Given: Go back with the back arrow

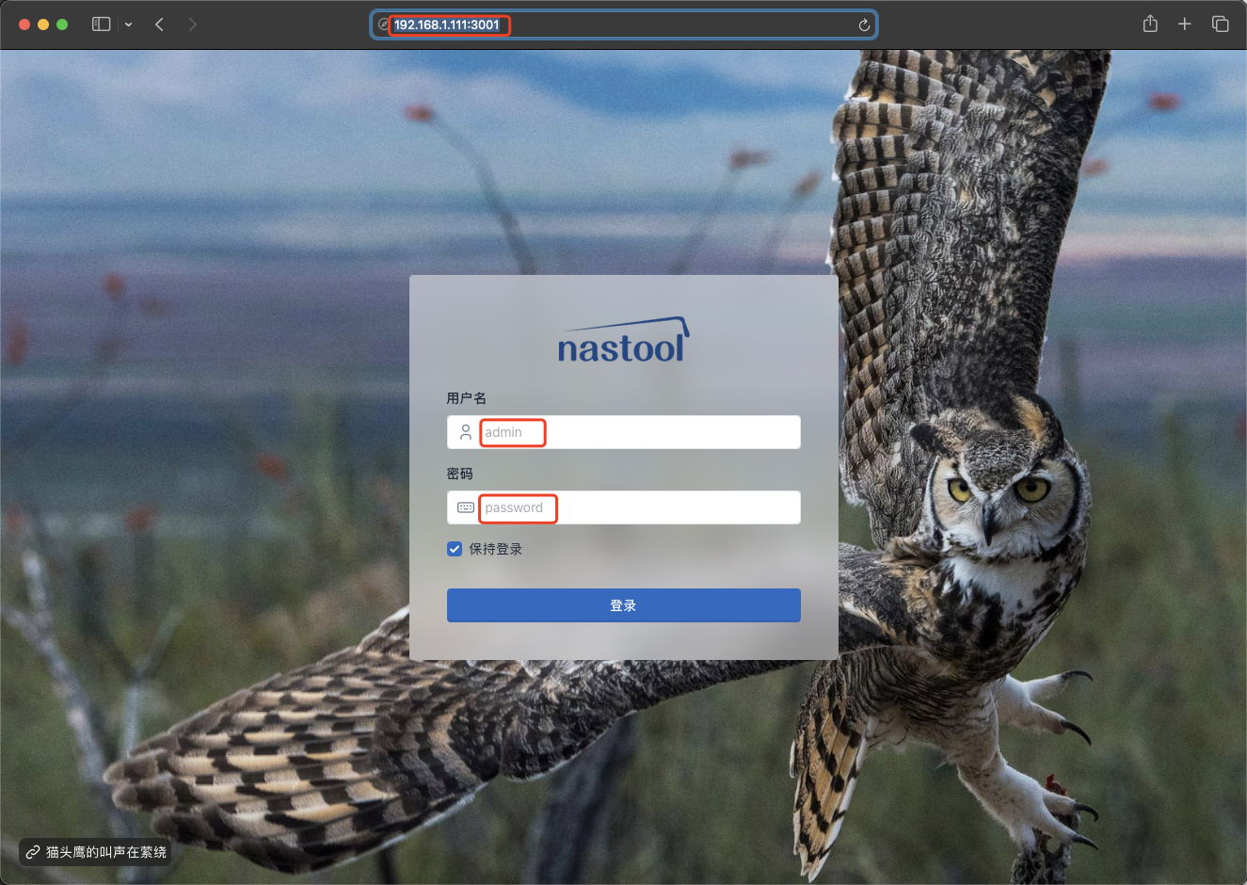Looking at the screenshot, I should (159, 24).
